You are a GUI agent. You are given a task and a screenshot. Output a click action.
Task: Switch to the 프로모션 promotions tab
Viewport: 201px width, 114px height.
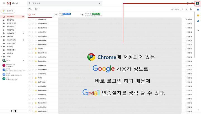[93, 14]
